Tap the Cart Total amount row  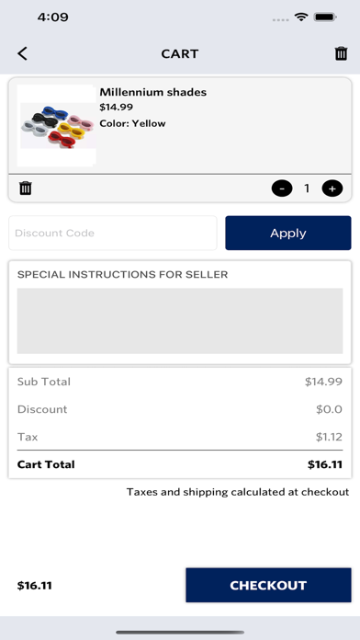(x=180, y=464)
